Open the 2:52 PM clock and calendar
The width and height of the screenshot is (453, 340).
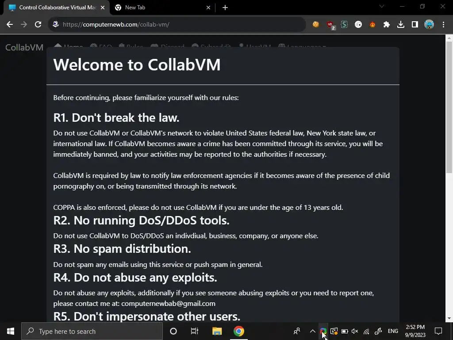pyautogui.click(x=415, y=331)
